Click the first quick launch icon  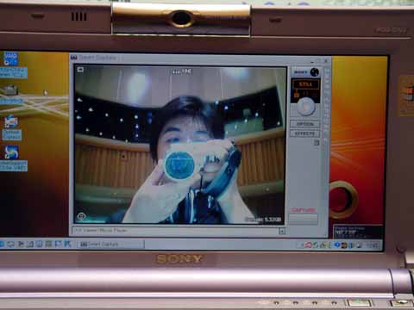[2, 245]
